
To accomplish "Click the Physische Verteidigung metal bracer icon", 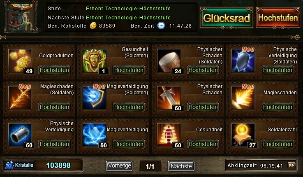I will pyautogui.click(x=20, y=135).
